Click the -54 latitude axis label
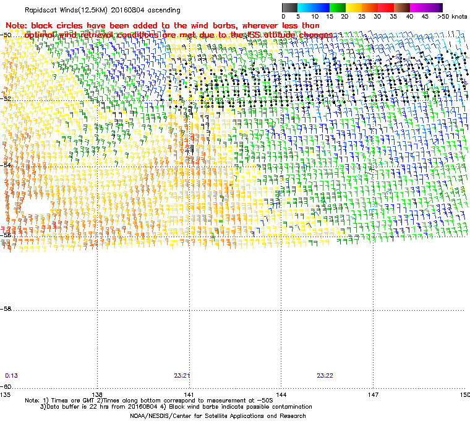 tap(6, 165)
